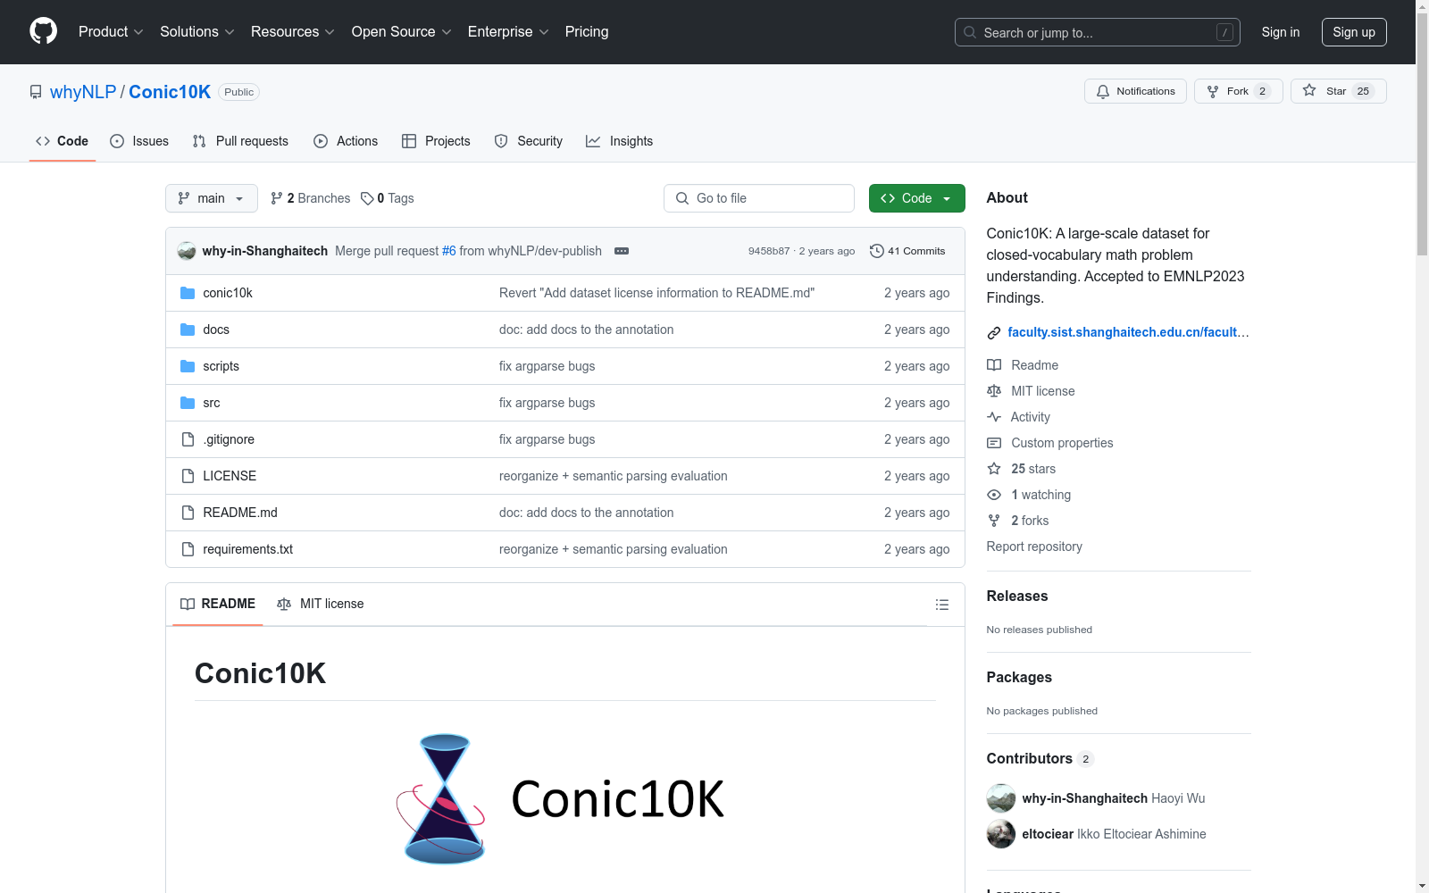The width and height of the screenshot is (1429, 893).
Task: Click the LICENSE file icon
Action: click(x=188, y=476)
